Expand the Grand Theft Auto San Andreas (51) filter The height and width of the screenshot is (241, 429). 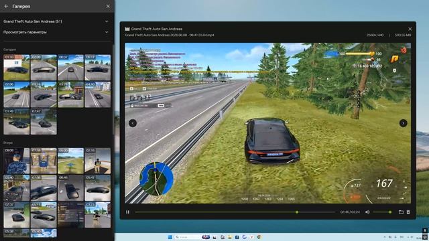click(56, 21)
